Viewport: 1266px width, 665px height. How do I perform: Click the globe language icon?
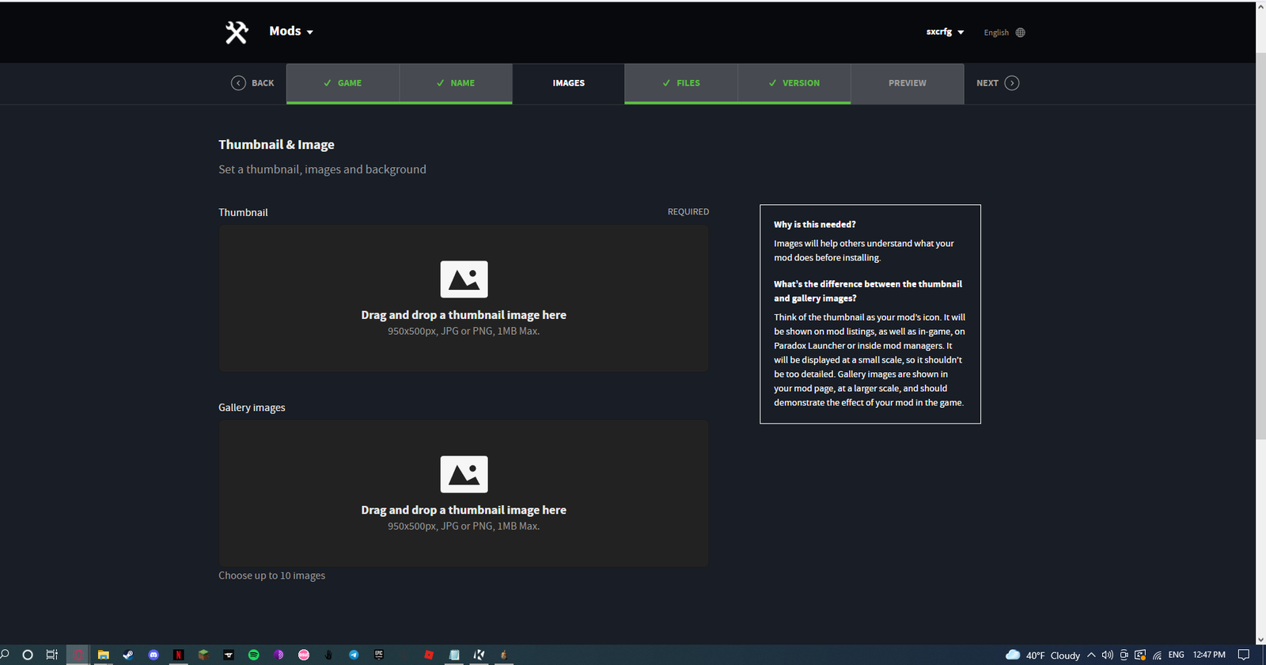1020,32
